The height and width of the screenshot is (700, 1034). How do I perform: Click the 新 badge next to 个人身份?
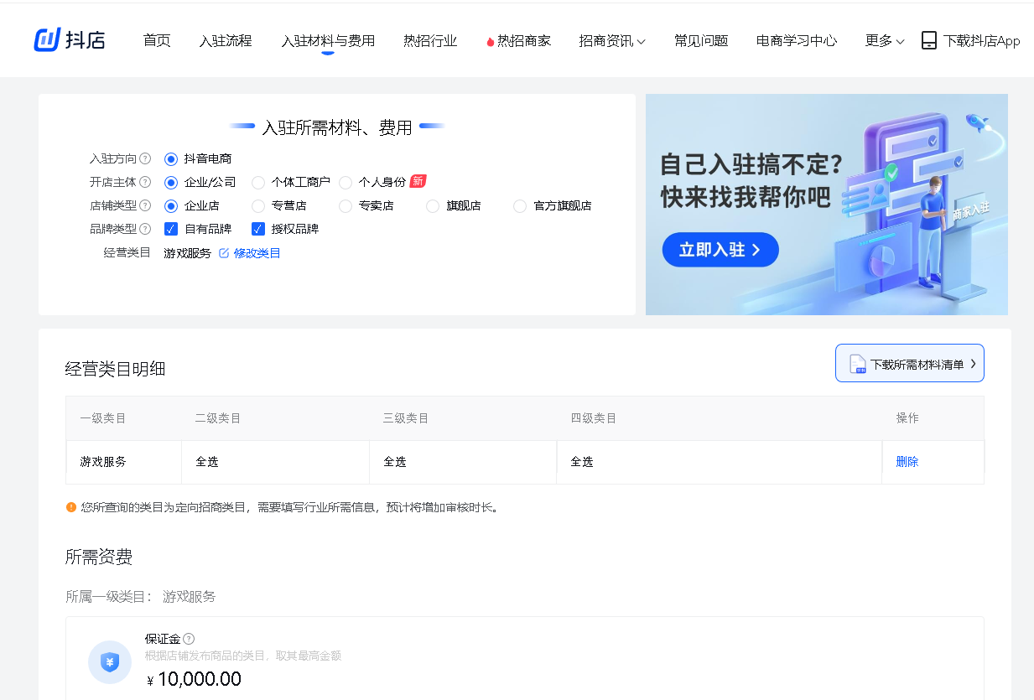(x=418, y=181)
